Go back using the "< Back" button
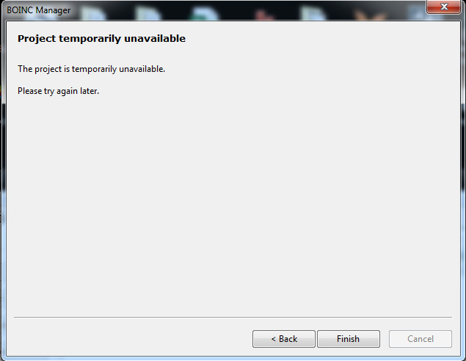Screen dimensions: 466x361 coord(284,339)
